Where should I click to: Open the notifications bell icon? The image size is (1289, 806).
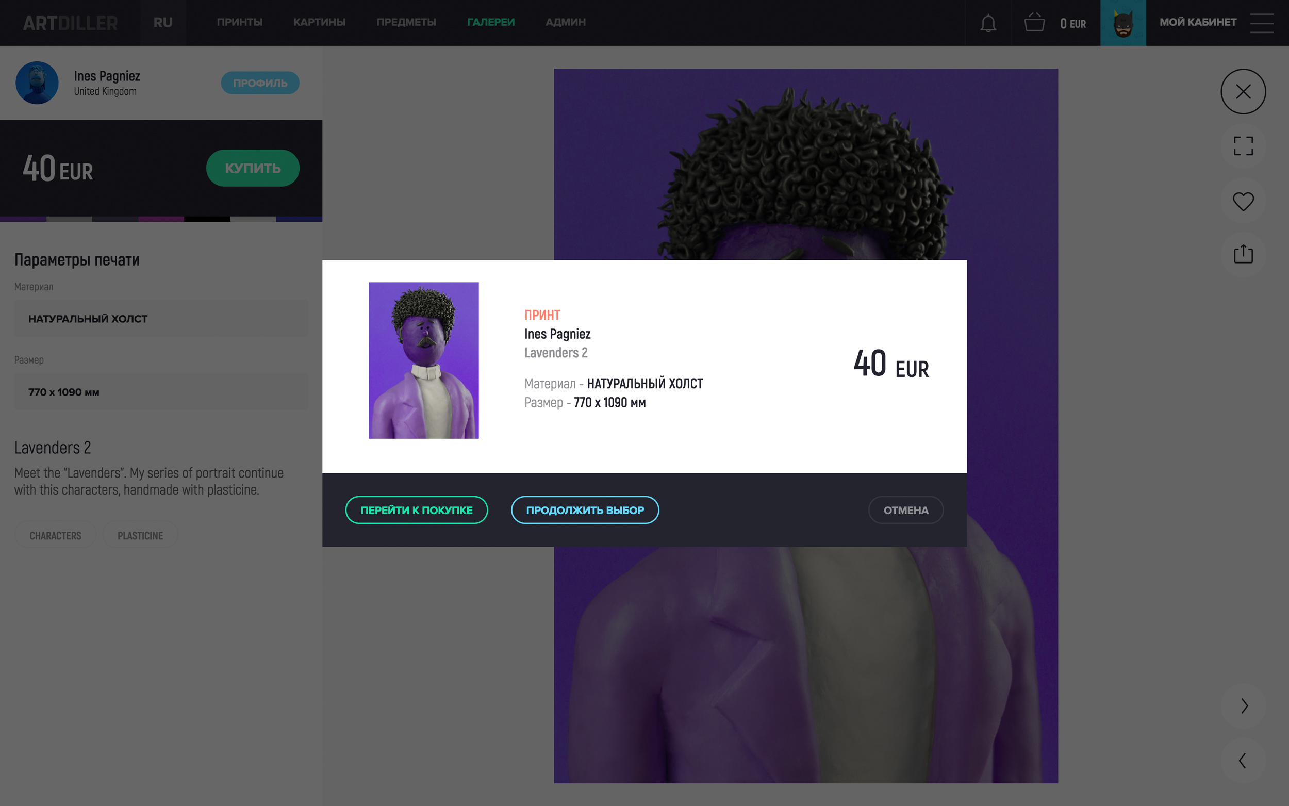[x=988, y=23]
